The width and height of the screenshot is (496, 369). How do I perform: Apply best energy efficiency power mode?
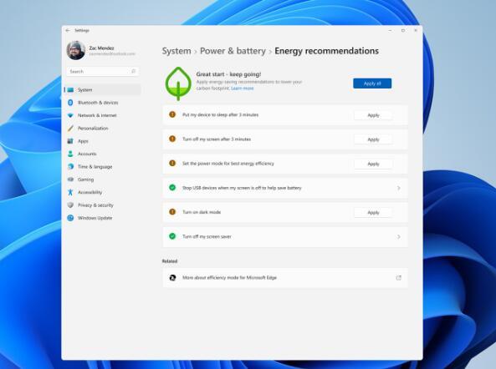(x=373, y=164)
